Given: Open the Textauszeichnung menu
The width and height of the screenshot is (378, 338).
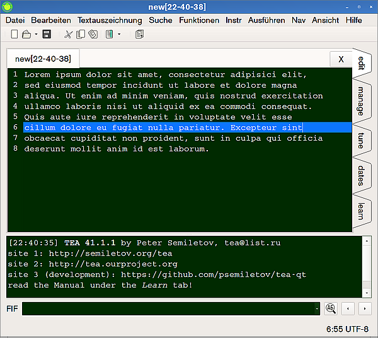Looking at the screenshot, I should (110, 20).
